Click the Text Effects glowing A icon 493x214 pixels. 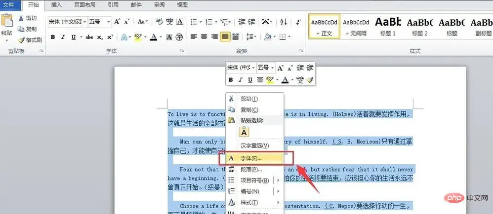124,37
